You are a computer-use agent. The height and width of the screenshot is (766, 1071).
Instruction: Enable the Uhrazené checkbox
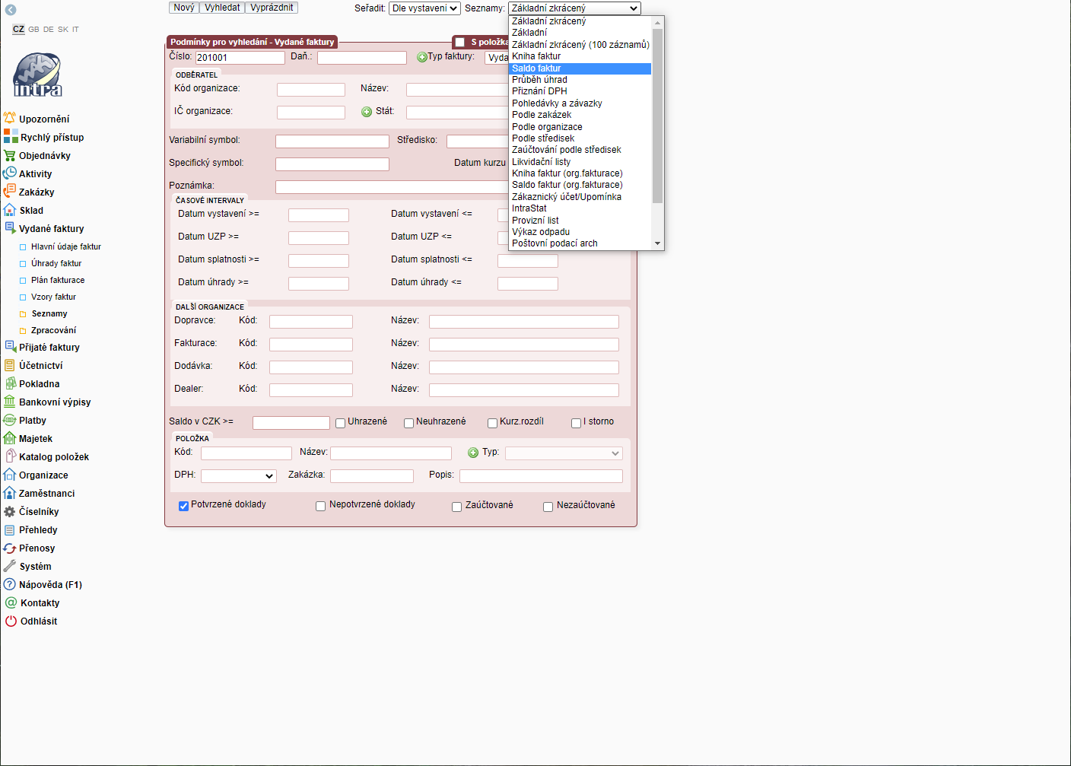[x=341, y=423]
